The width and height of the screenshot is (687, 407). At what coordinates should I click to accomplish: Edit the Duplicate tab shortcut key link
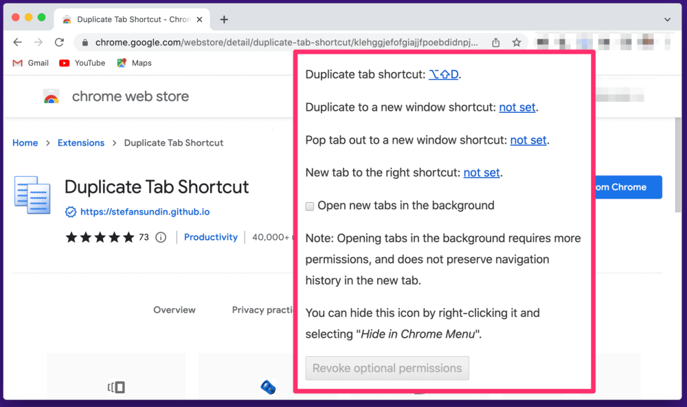(443, 74)
